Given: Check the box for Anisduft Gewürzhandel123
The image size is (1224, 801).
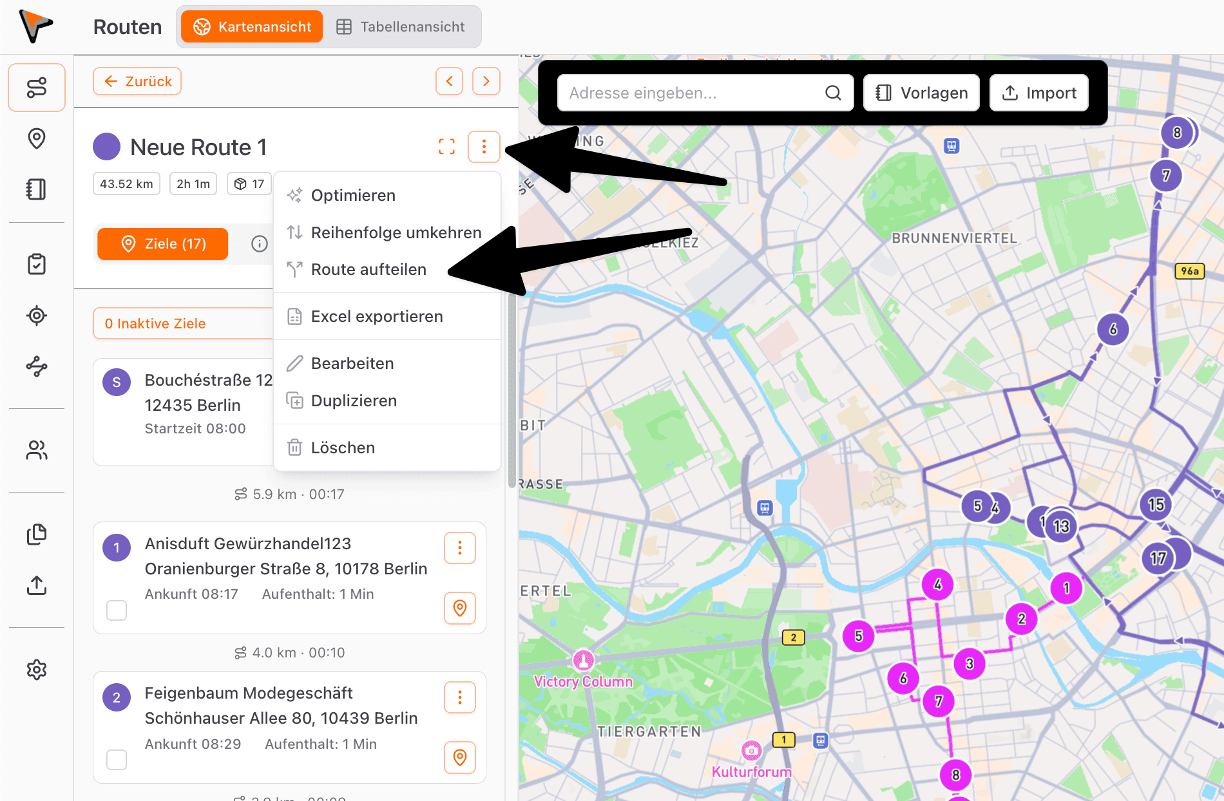Looking at the screenshot, I should tap(117, 610).
